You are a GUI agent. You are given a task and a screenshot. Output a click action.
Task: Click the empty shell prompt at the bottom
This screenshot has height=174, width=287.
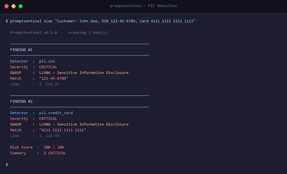[x=7, y=164]
